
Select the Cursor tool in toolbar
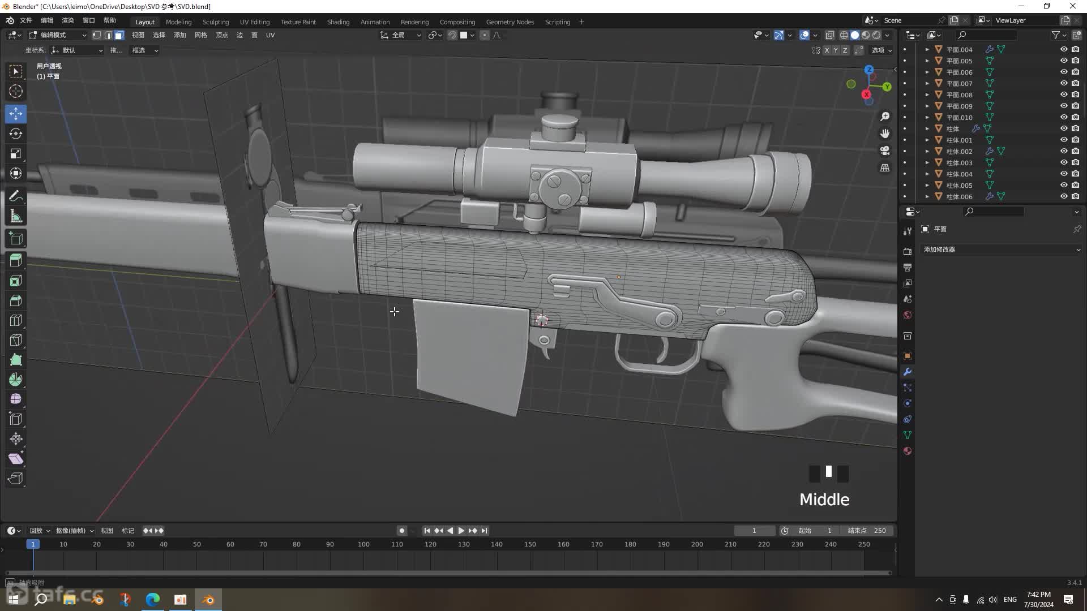[x=16, y=91]
